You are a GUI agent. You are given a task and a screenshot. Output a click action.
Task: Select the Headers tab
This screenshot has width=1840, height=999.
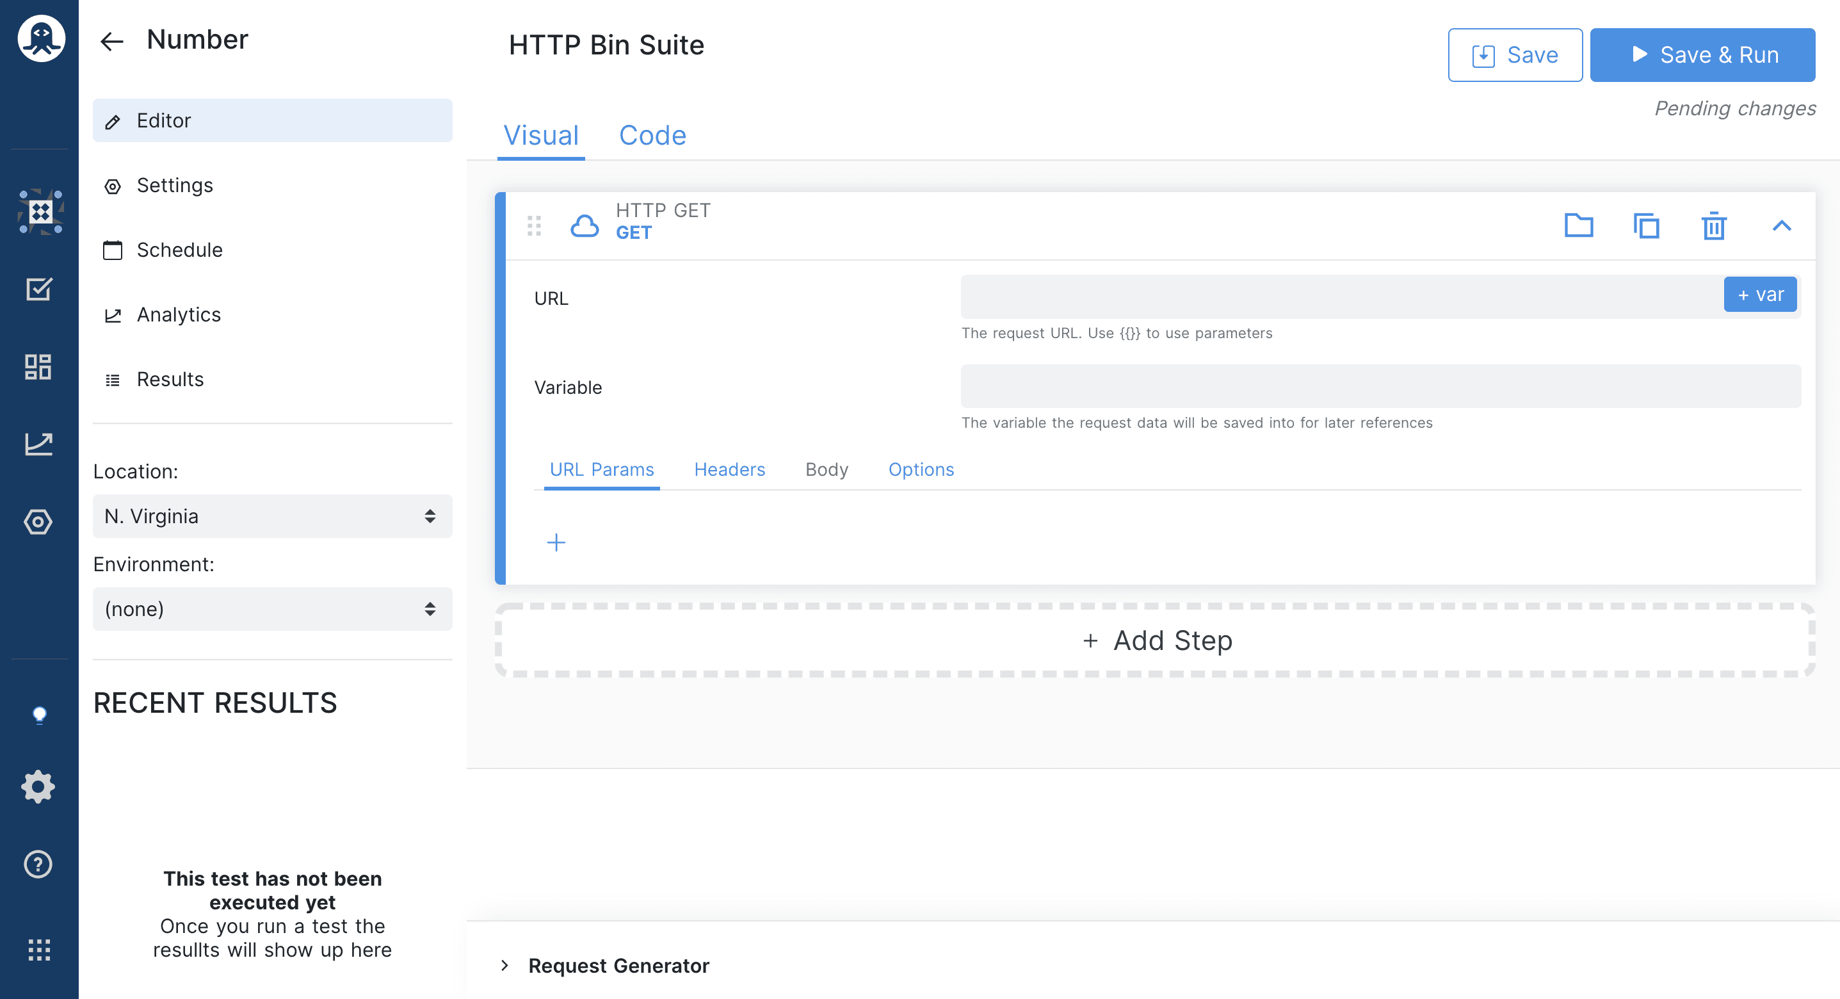(729, 469)
